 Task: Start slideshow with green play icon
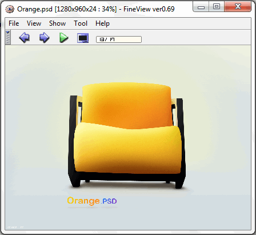(64, 38)
